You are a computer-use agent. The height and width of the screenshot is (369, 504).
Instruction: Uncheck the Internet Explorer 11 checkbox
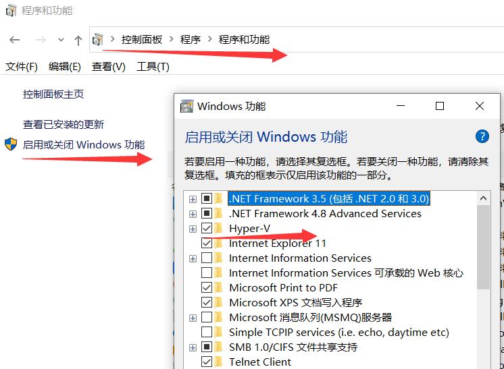tap(207, 244)
